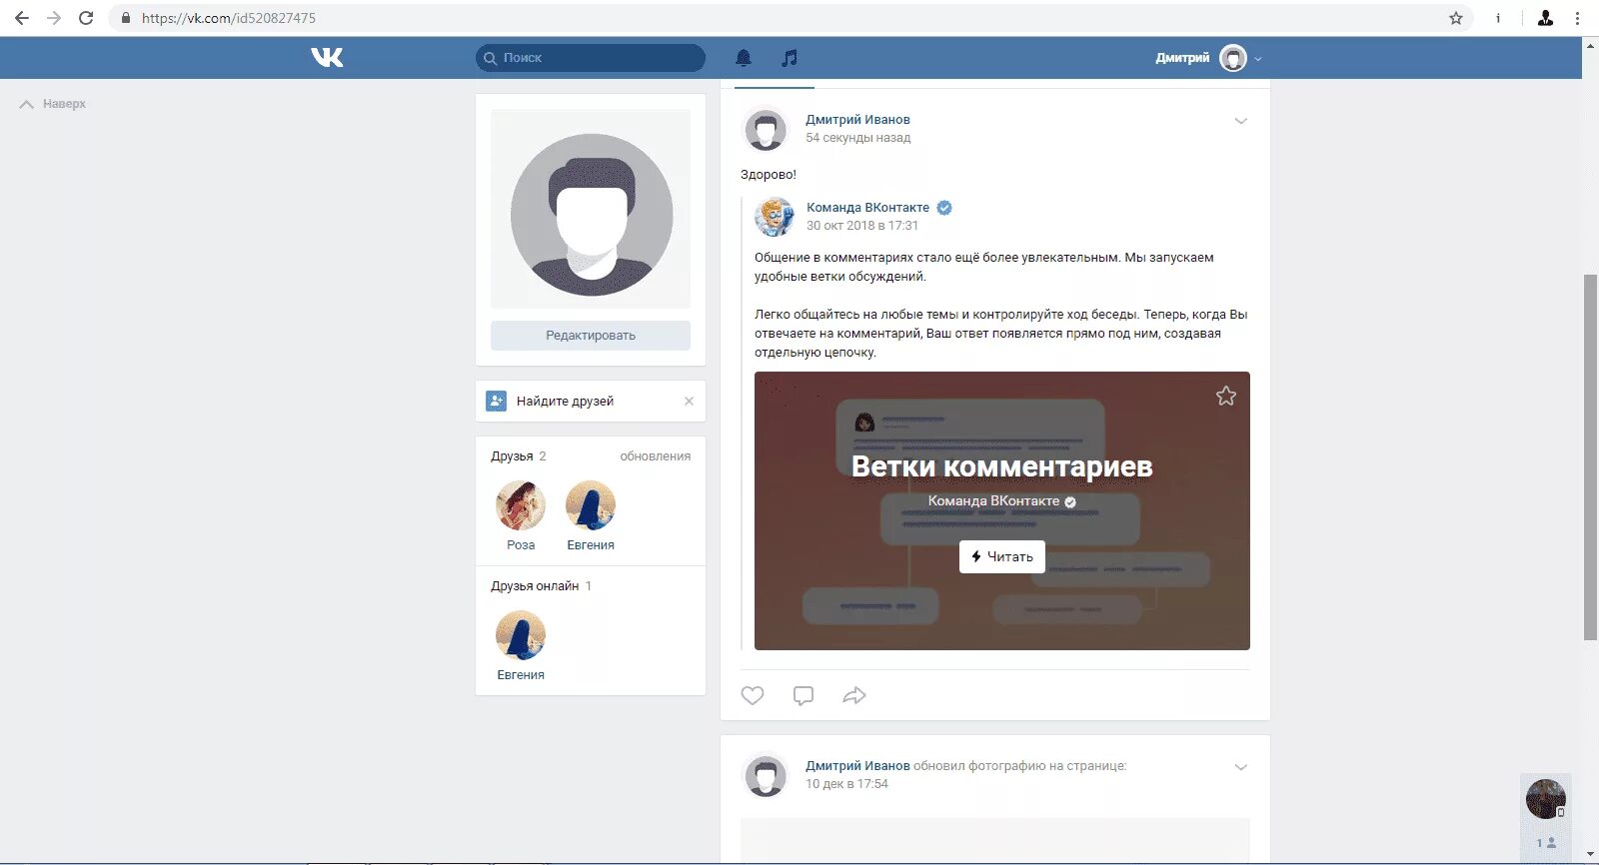The width and height of the screenshot is (1599, 865).
Task: Click verified badge next to Команда ВКонтакте
Action: (x=944, y=208)
